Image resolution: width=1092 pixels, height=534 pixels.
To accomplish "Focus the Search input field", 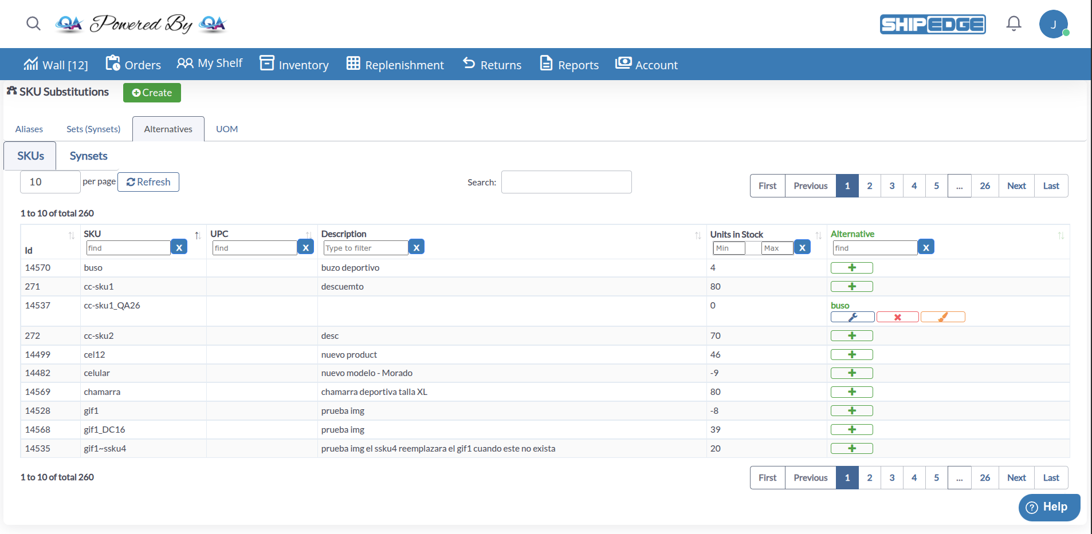I will (566, 182).
